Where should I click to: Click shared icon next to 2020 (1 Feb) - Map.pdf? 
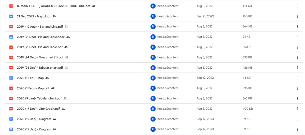(53, 88)
